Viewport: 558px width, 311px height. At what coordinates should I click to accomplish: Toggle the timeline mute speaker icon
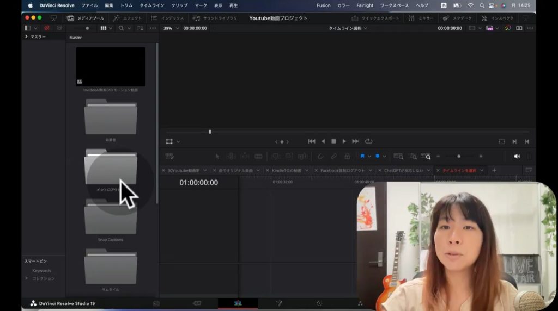click(x=517, y=157)
